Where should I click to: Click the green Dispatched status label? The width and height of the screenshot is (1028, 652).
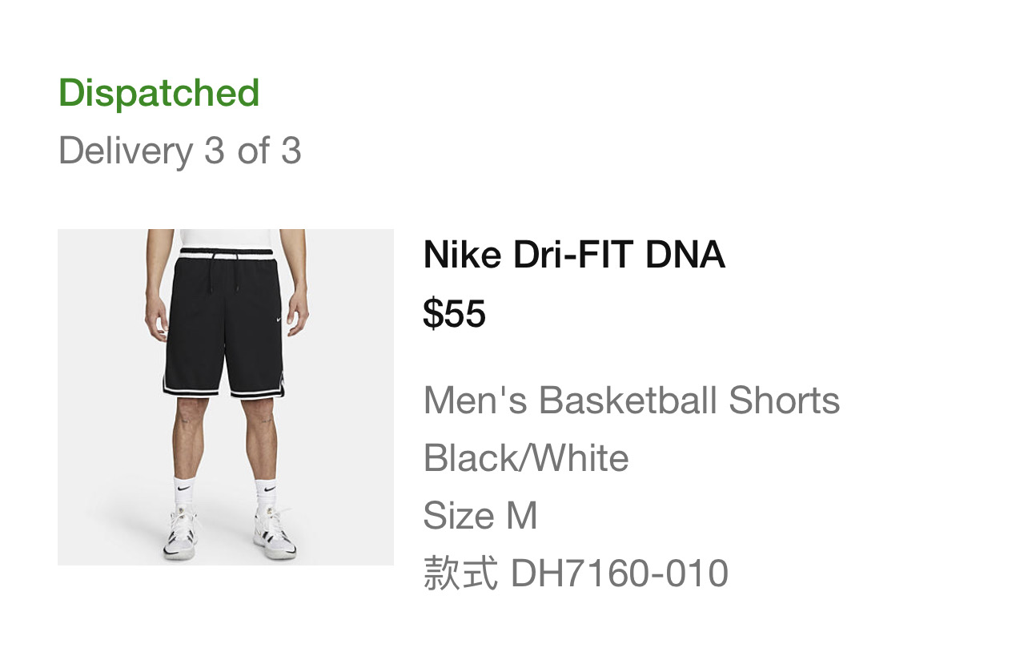click(x=159, y=93)
